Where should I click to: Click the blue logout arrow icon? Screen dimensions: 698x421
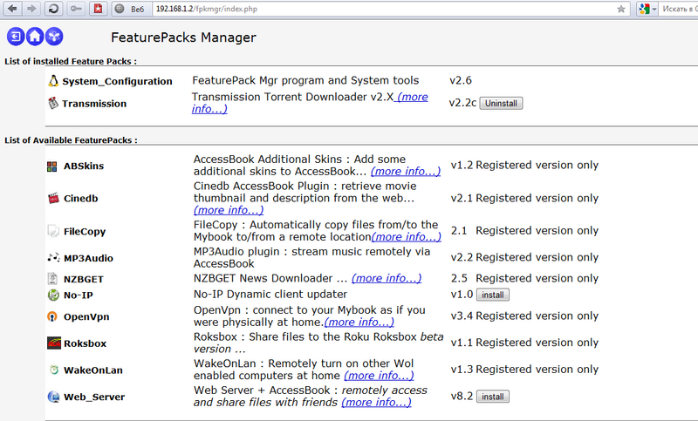click(x=16, y=37)
